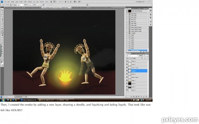Select the Clone Stamp tool
Screen dimensions: 199x124
pos(2,28)
